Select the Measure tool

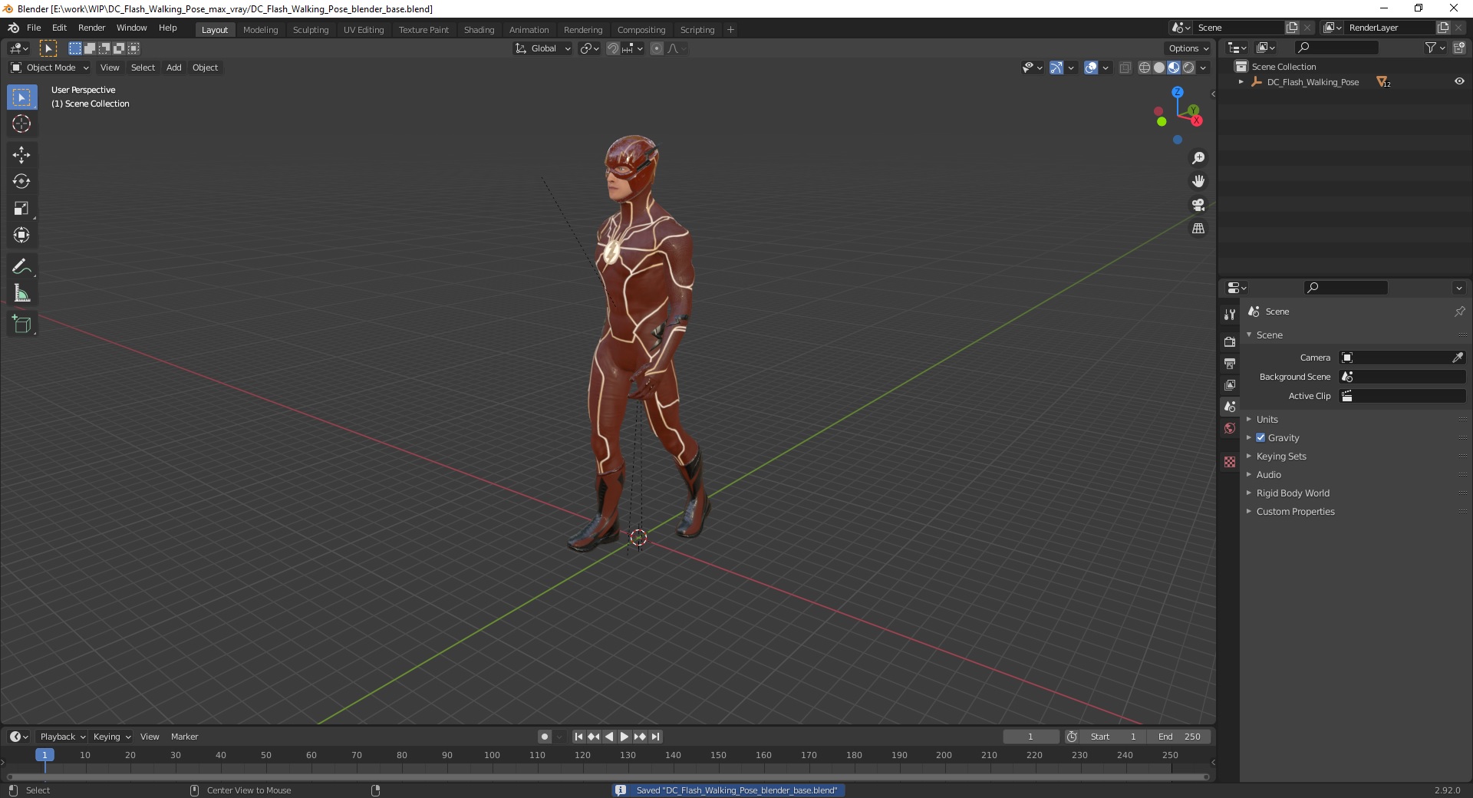pyautogui.click(x=21, y=293)
